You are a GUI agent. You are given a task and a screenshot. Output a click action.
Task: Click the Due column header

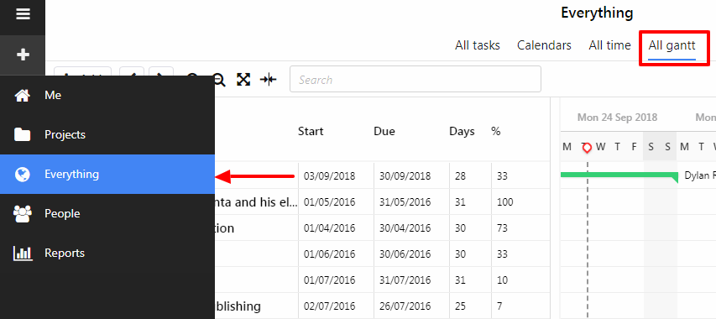[x=384, y=132]
